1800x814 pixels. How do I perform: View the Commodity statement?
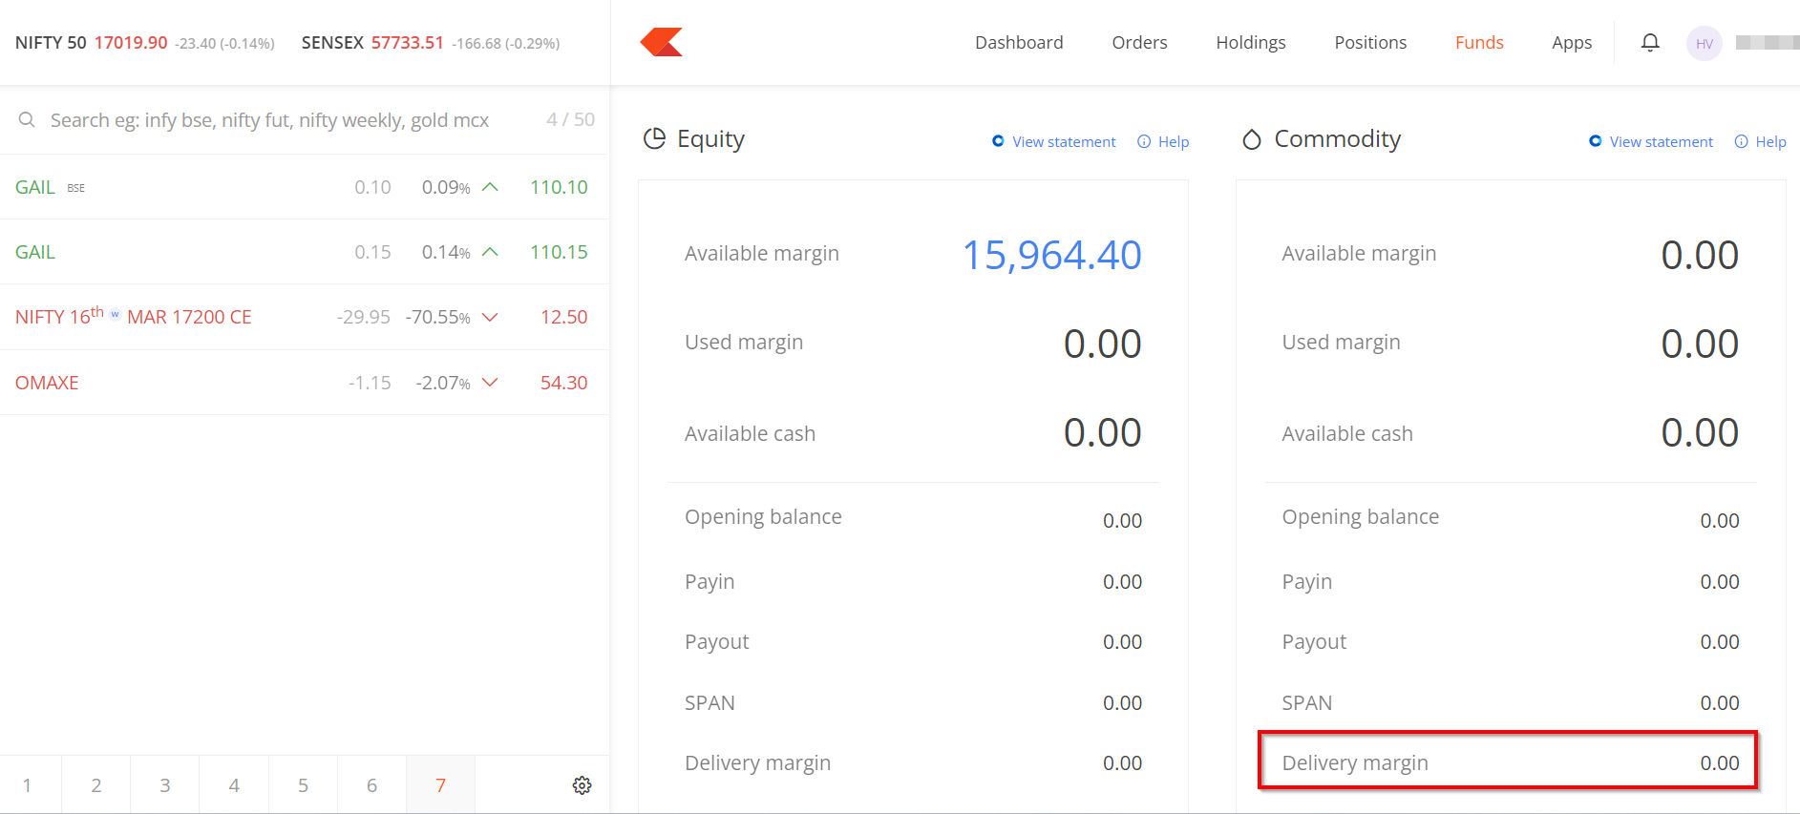(x=1661, y=142)
